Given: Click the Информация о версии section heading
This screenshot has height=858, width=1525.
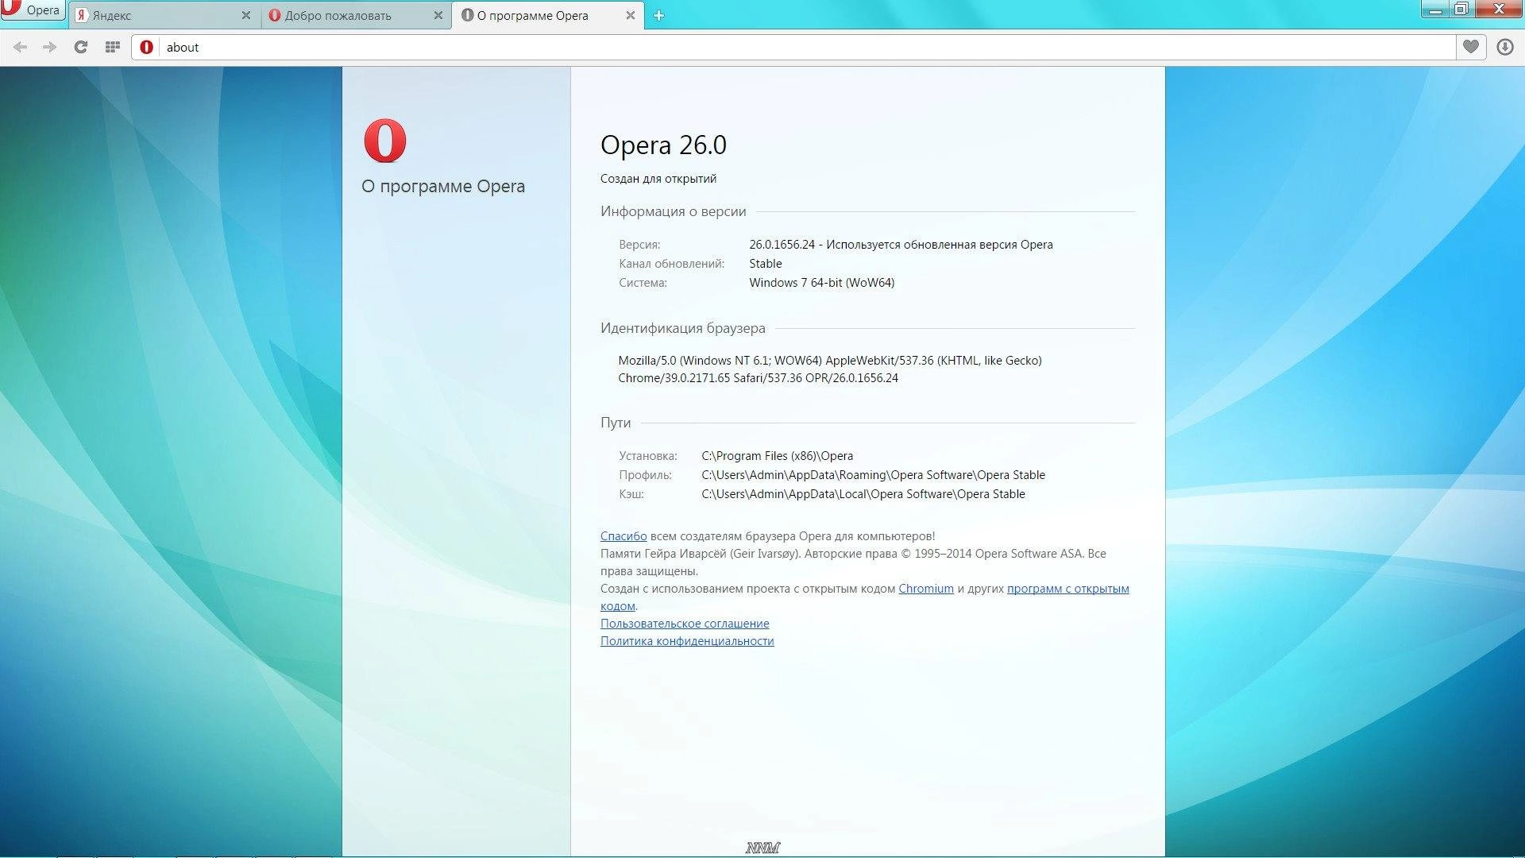Looking at the screenshot, I should click(674, 211).
